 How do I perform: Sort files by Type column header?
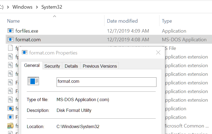click(167, 21)
